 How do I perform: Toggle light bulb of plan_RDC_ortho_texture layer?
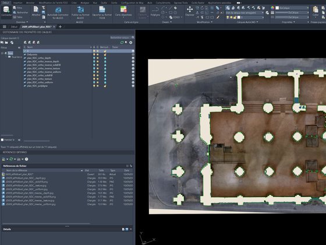click(x=94, y=79)
